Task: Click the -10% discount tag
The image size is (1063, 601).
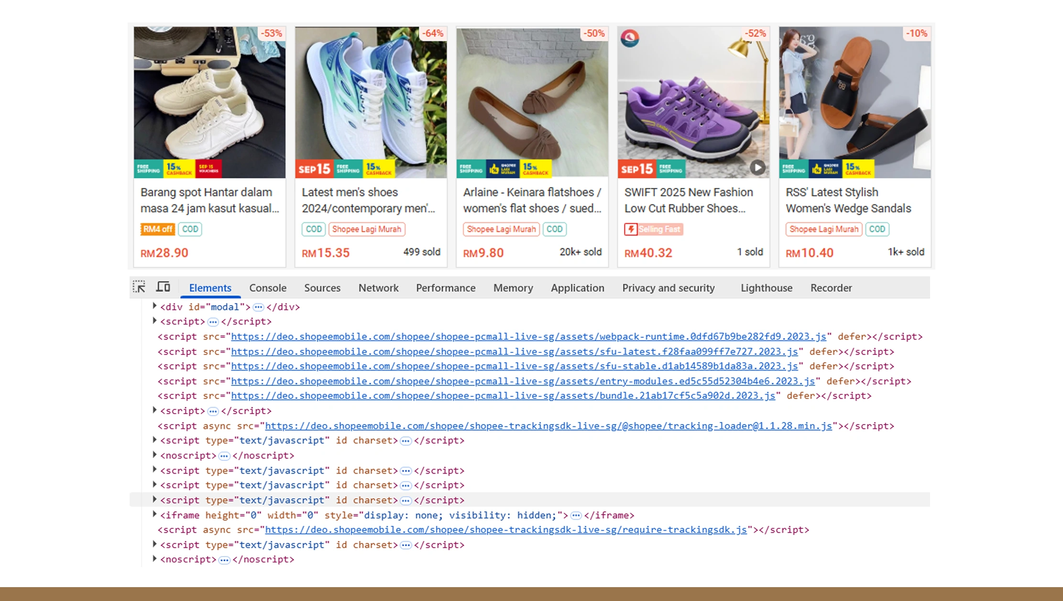Action: (917, 33)
